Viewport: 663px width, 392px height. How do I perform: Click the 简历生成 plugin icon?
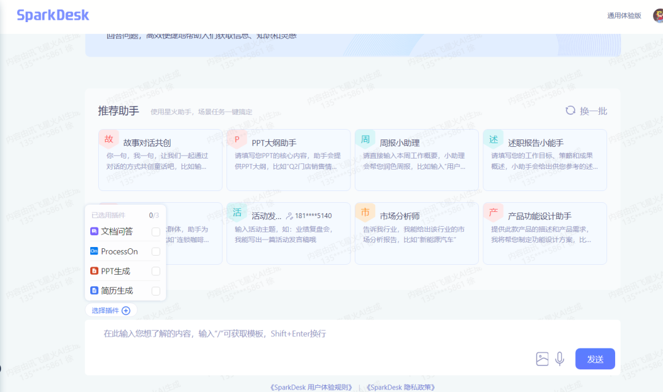point(95,291)
